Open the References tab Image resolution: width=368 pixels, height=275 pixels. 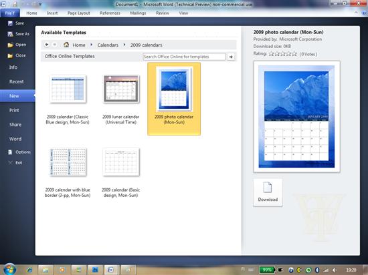tap(110, 13)
